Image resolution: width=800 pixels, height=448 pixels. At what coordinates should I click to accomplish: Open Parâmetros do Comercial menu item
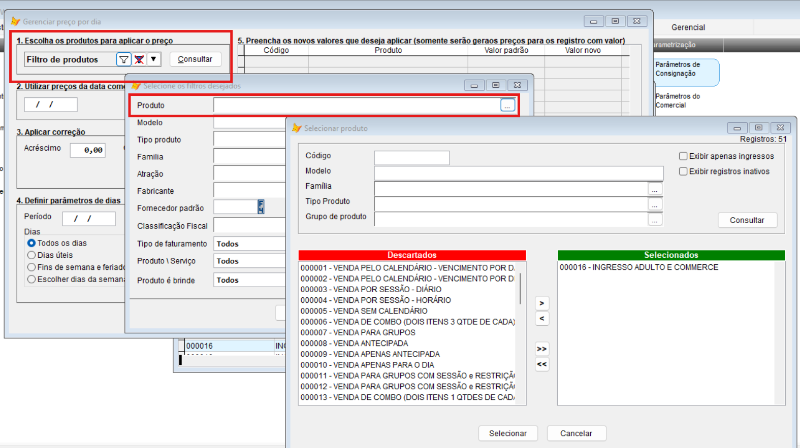click(678, 100)
